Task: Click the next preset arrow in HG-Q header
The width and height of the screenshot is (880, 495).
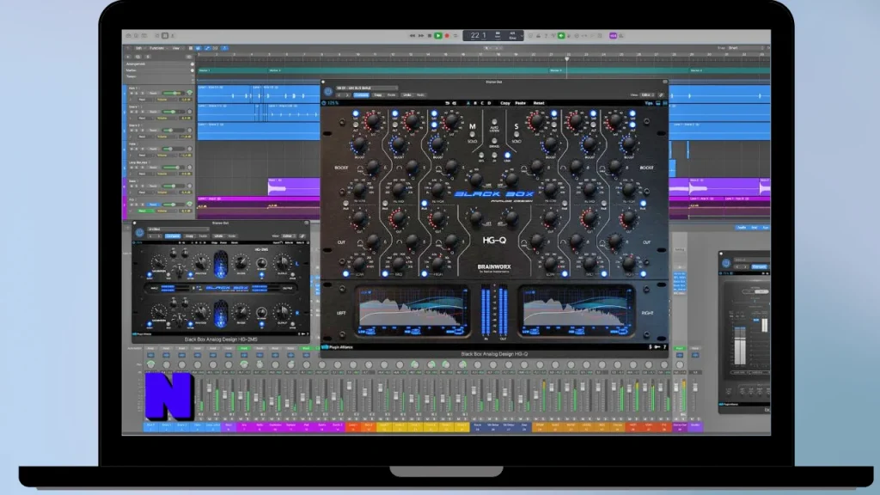Action: [347, 95]
